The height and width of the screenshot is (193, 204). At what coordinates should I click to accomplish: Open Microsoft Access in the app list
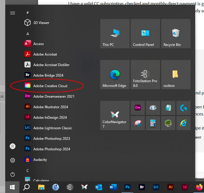pos(34,44)
